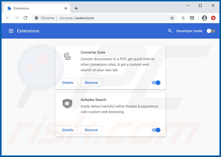The height and width of the screenshot is (157, 221).
Task: Toggle Developer mode switch
Action: tap(211, 31)
